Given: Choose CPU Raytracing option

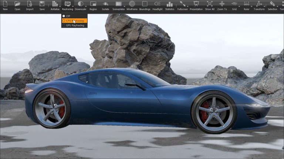Looking at the screenshot, I should click(x=74, y=21).
